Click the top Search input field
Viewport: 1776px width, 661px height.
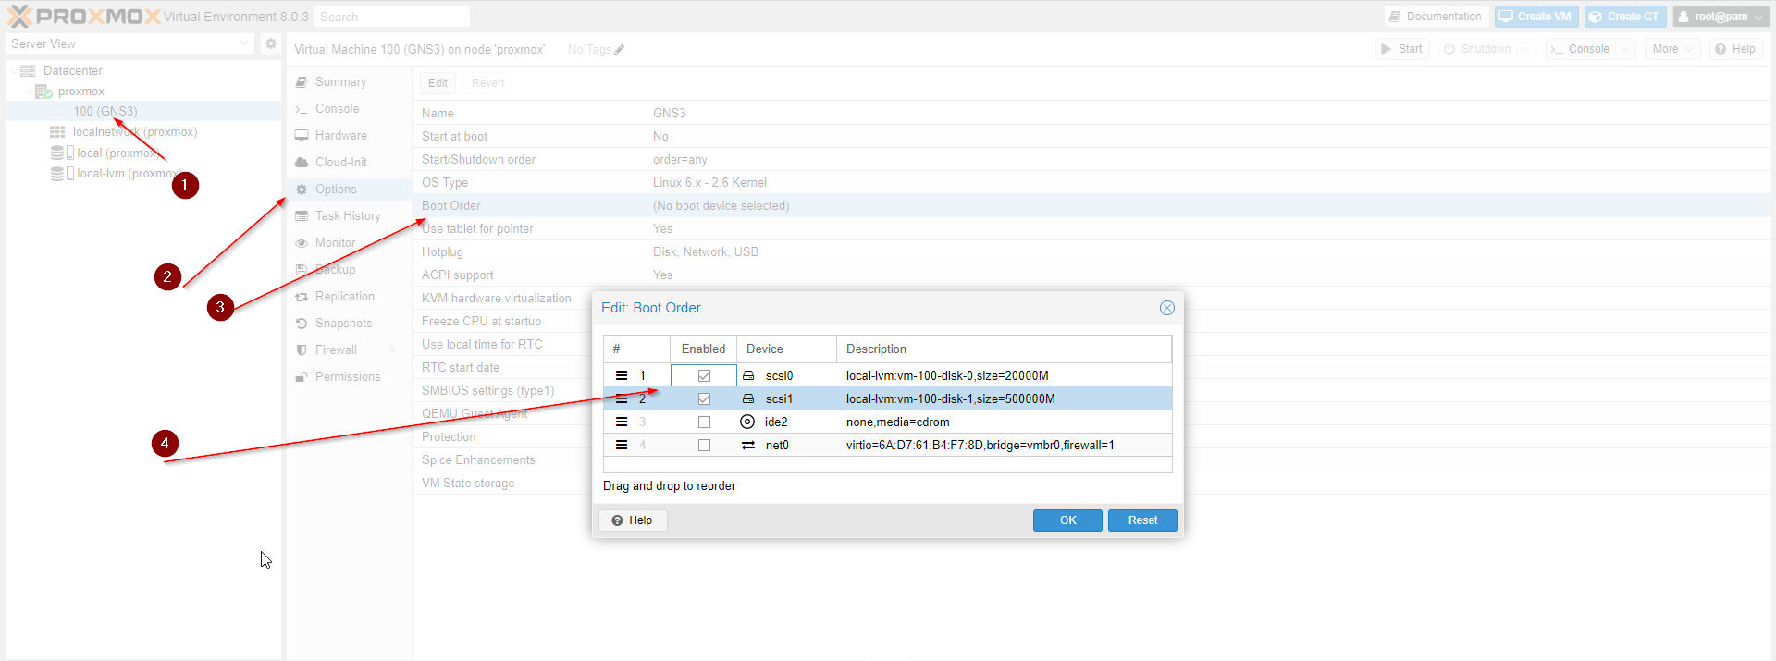point(391,17)
